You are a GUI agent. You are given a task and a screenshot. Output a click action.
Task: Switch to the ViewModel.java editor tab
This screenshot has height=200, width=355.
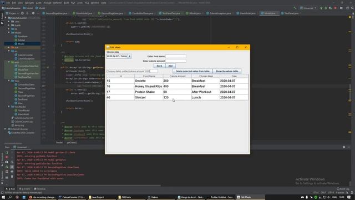coord(247,13)
